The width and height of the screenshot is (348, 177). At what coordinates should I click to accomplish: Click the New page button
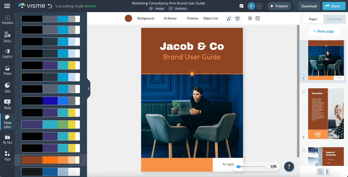(x=324, y=31)
